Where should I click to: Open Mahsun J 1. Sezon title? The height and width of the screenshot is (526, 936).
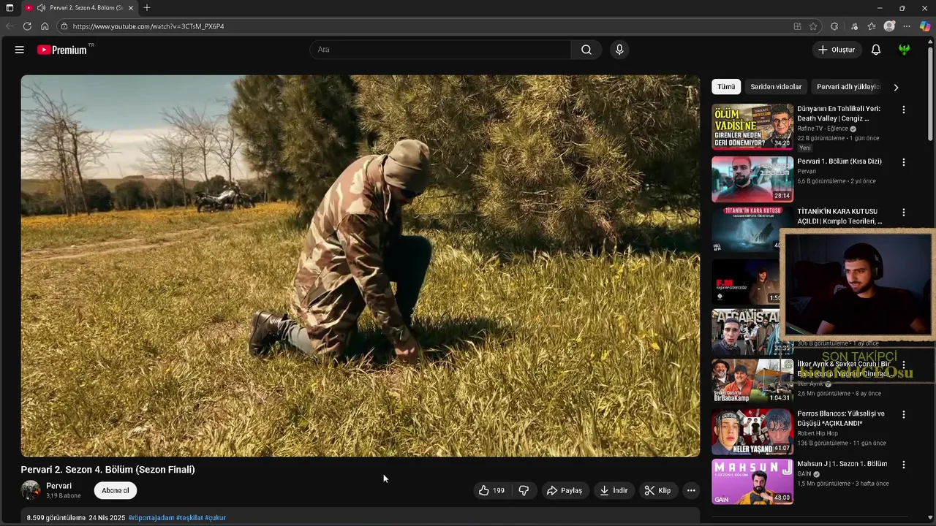coord(842,464)
